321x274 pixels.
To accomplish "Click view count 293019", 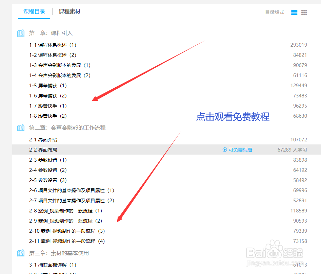I will [x=299, y=45].
